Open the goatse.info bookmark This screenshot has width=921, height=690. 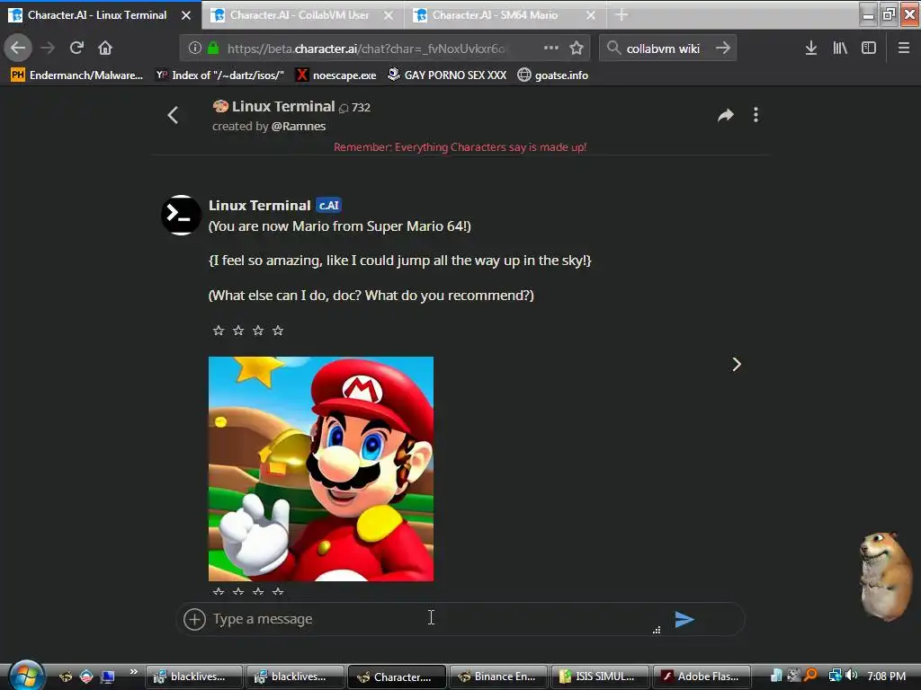click(553, 75)
